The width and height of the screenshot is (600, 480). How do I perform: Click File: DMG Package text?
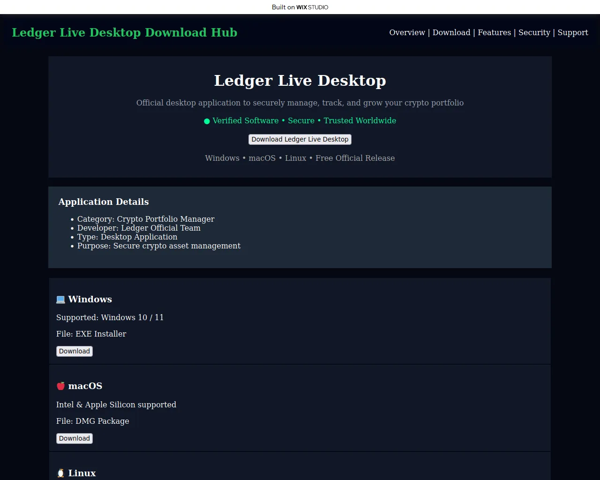(x=92, y=421)
